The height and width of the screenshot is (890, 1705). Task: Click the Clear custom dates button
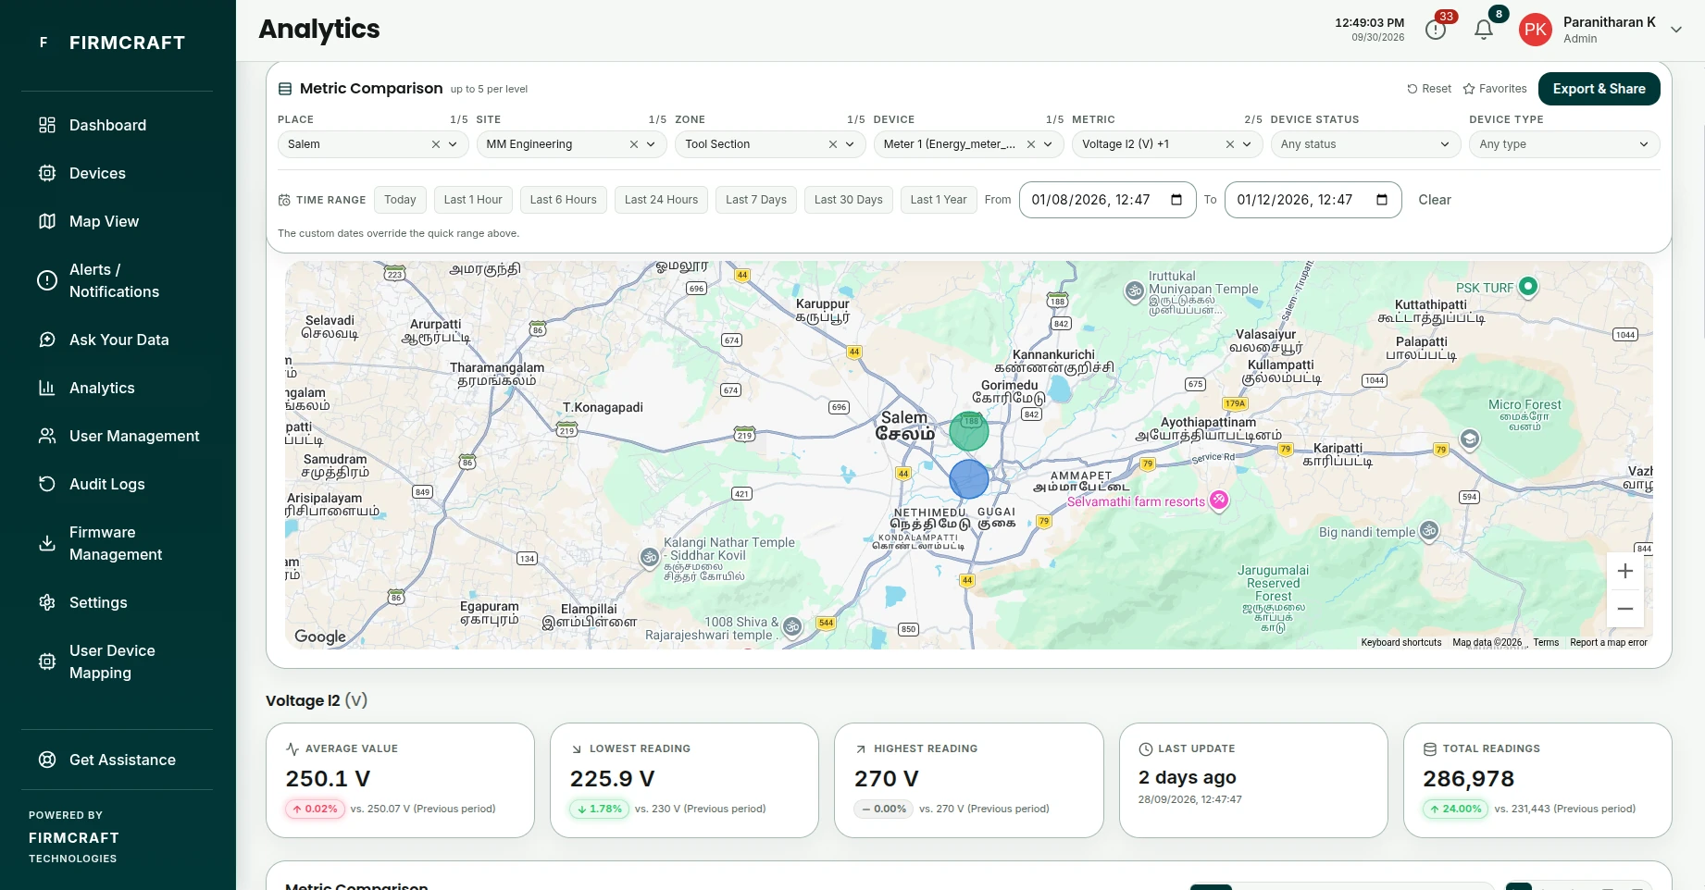(1435, 200)
